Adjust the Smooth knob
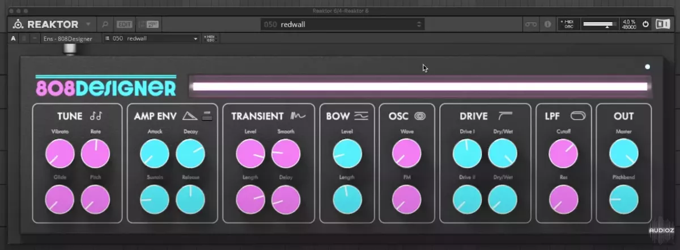Viewport: 680px width, 250px height. coord(286,154)
